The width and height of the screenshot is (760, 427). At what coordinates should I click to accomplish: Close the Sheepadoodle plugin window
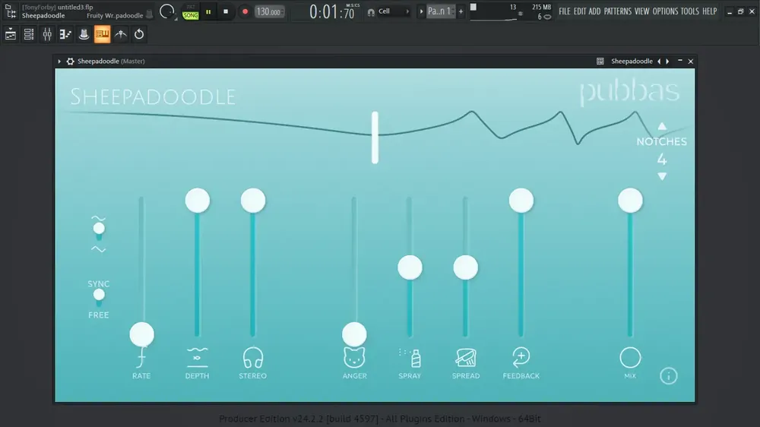coord(691,61)
